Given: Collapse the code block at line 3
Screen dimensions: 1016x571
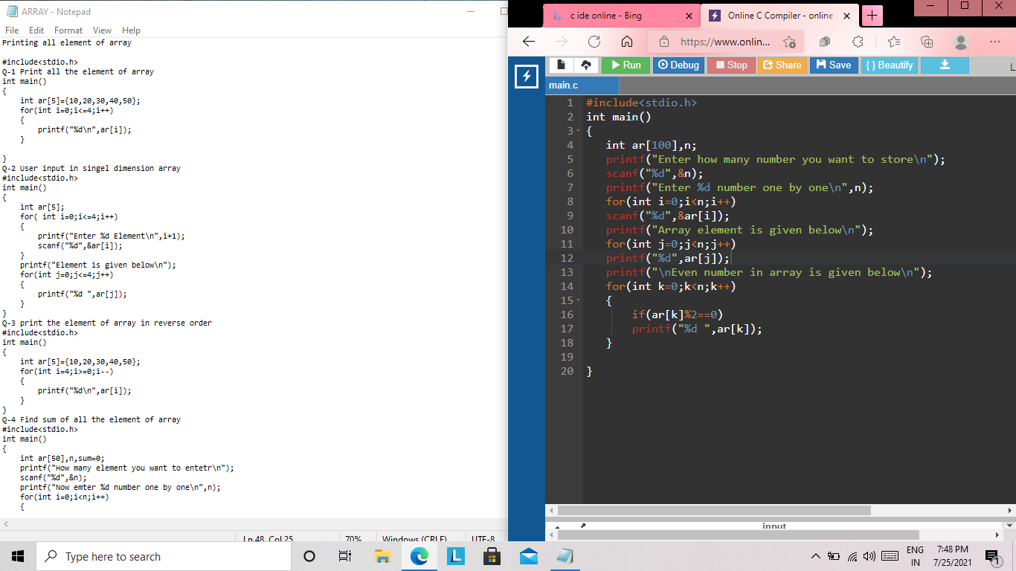Looking at the screenshot, I should [579, 132].
